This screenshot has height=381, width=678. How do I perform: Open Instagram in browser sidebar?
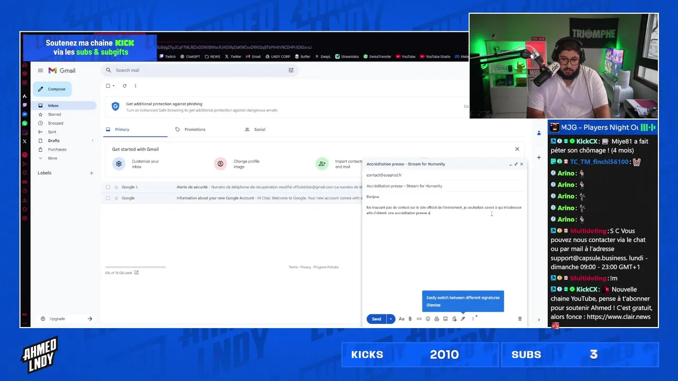point(25,132)
